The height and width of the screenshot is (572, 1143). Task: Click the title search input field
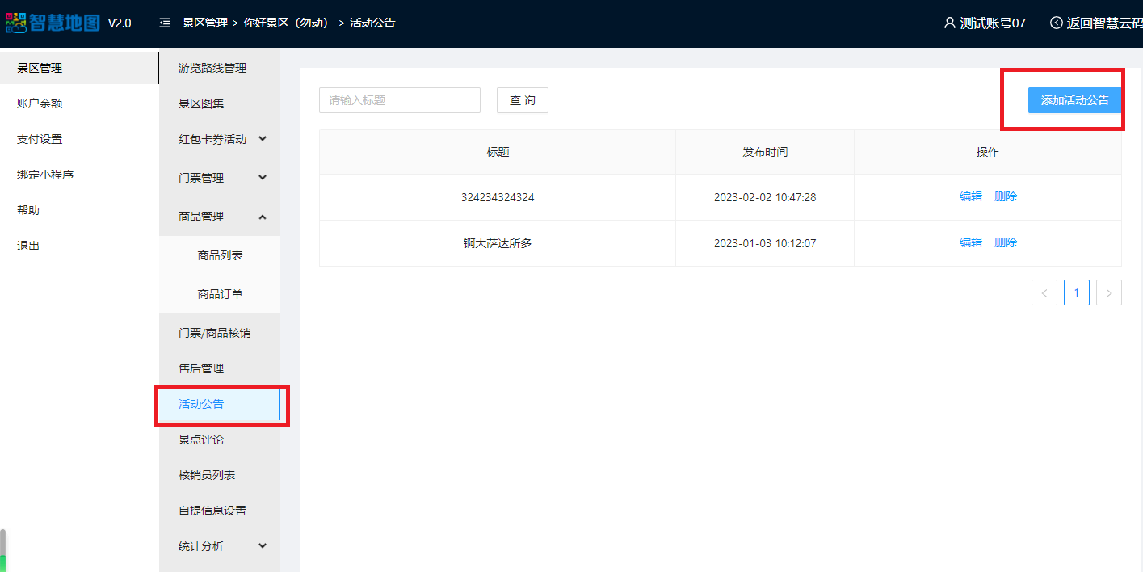[399, 100]
